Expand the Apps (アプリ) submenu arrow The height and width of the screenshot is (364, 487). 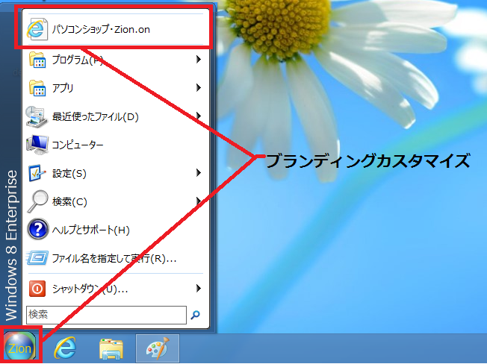point(199,88)
